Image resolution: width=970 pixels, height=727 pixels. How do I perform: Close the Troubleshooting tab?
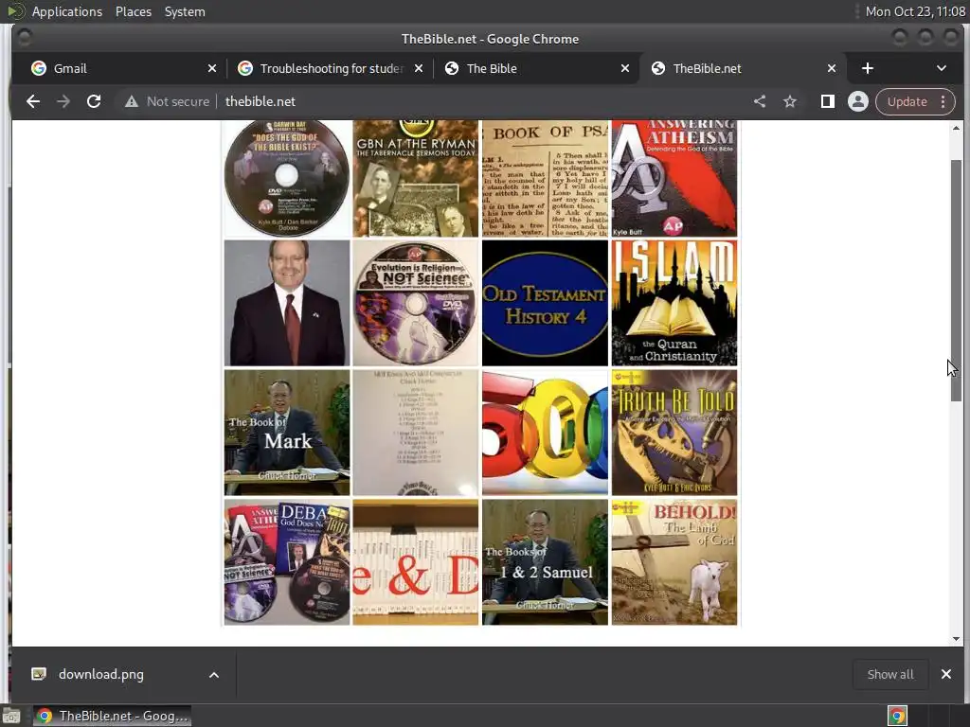(x=419, y=68)
